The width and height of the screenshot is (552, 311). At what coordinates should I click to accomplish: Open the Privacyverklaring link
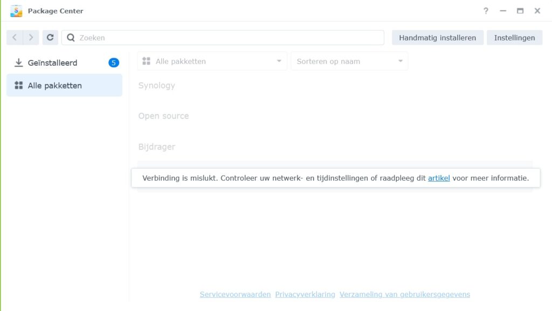click(305, 294)
